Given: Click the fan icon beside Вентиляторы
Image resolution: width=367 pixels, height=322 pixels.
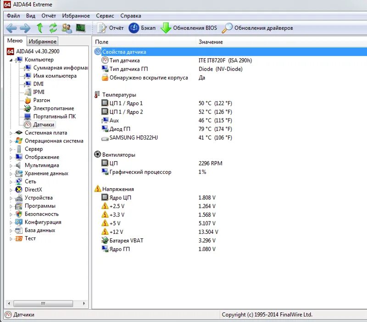Looking at the screenshot, I should 97,154.
